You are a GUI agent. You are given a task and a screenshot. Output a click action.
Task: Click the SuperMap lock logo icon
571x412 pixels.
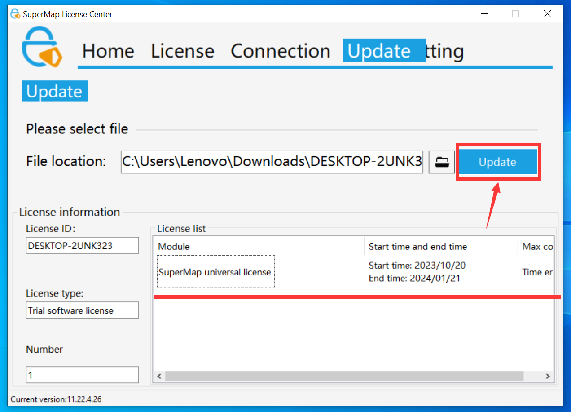point(42,47)
